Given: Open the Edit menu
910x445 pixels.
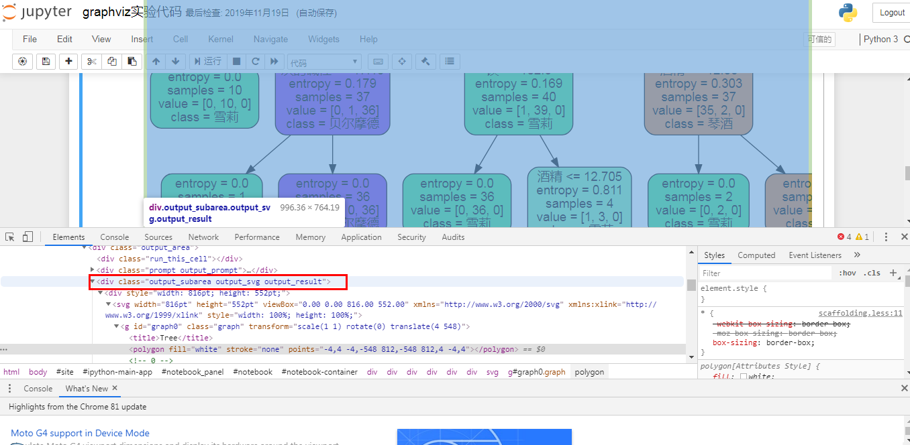Looking at the screenshot, I should click(64, 39).
